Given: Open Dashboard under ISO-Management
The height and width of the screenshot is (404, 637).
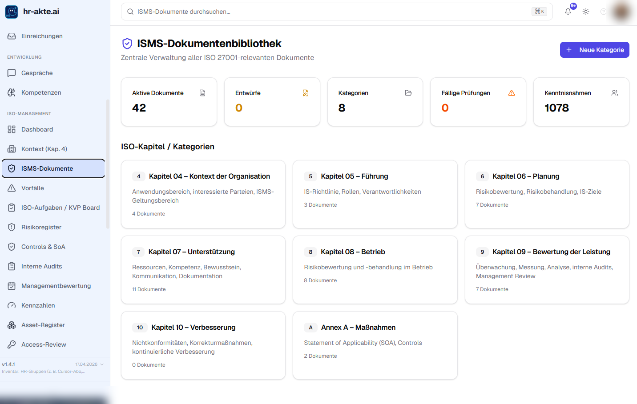Looking at the screenshot, I should [x=53, y=129].
